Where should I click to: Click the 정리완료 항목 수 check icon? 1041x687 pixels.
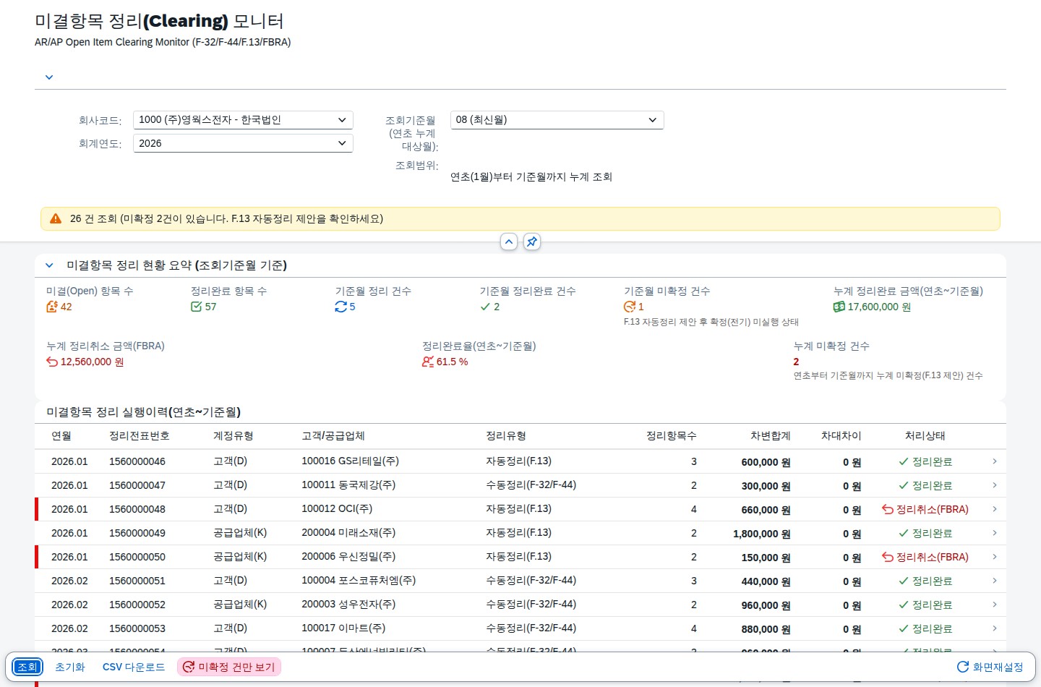197,307
